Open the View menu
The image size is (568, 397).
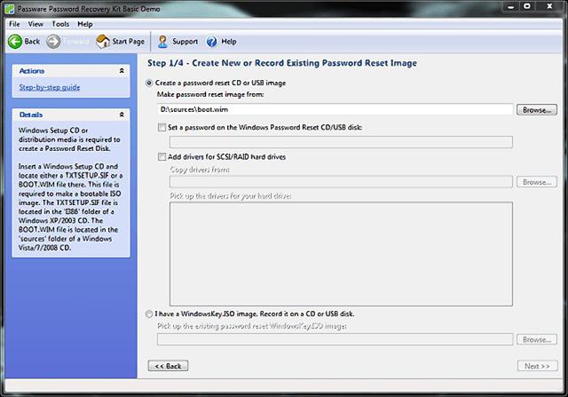(x=35, y=24)
